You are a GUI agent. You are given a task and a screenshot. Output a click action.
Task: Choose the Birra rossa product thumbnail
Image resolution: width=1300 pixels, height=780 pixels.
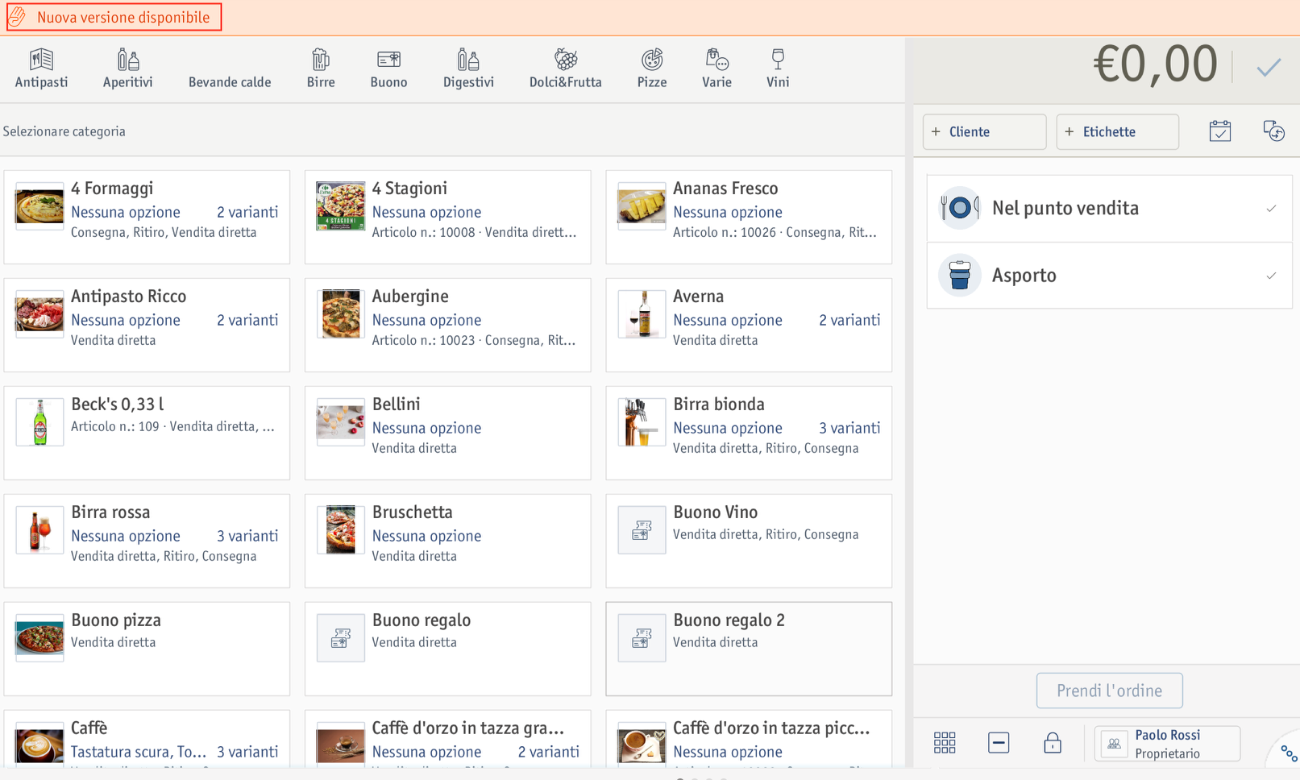[x=39, y=530]
